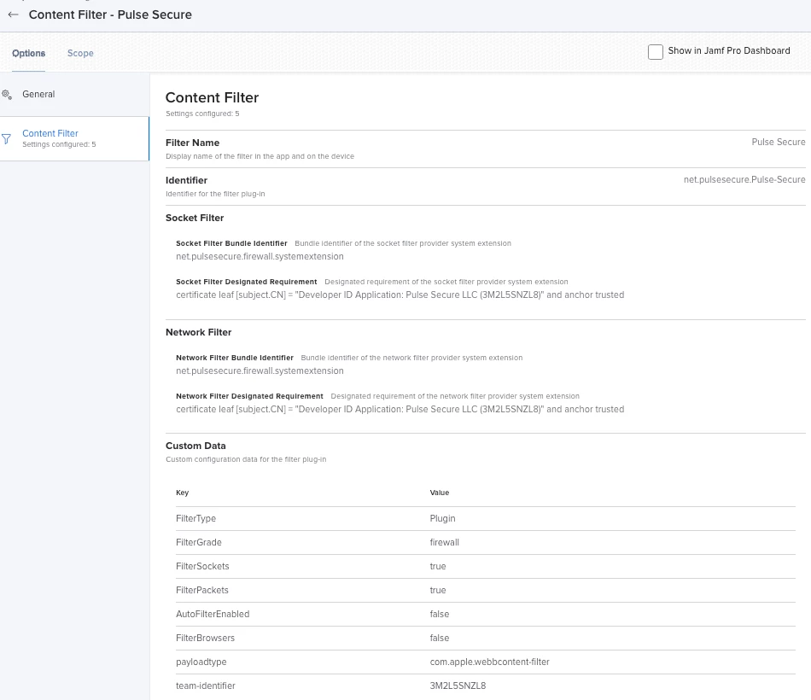Switch to the Scope tab
The width and height of the screenshot is (811, 700).
(80, 53)
